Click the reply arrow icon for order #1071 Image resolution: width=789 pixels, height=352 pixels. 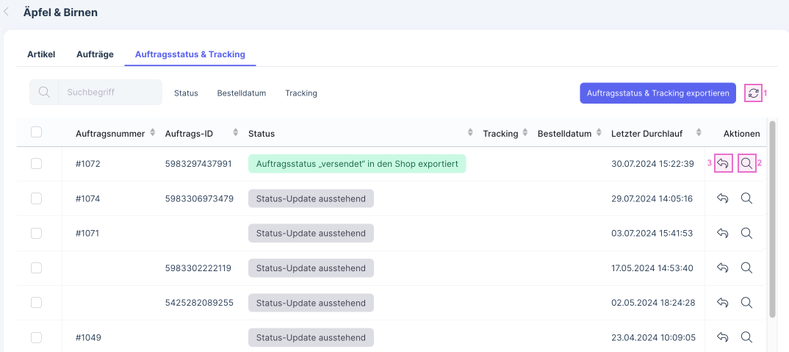click(723, 233)
